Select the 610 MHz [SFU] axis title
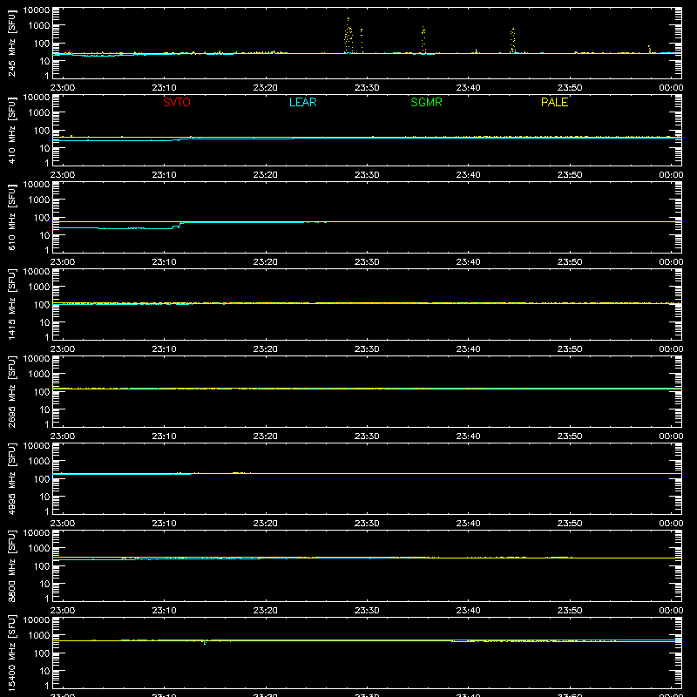697x697 pixels. click(x=11, y=217)
